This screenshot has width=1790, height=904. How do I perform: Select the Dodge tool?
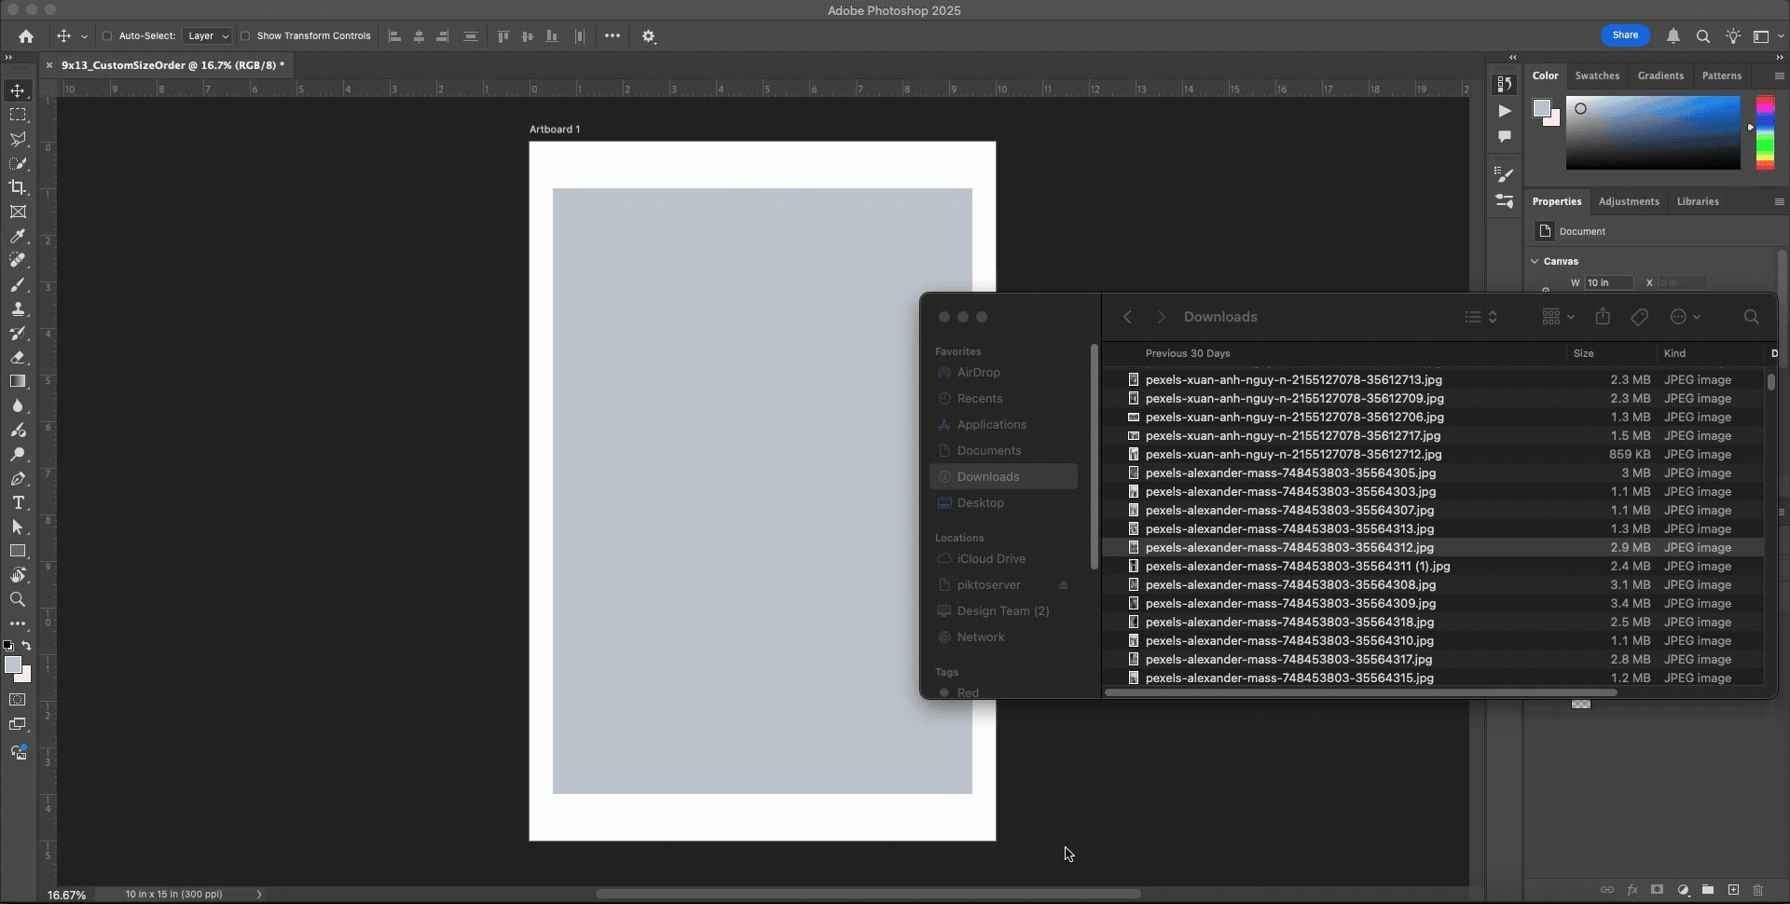pos(18,454)
